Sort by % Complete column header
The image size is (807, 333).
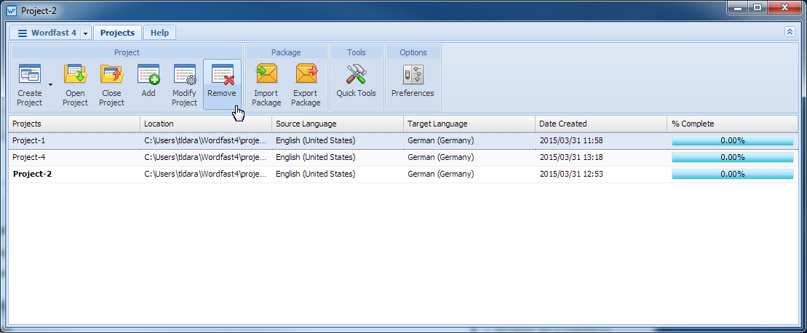[x=733, y=124]
